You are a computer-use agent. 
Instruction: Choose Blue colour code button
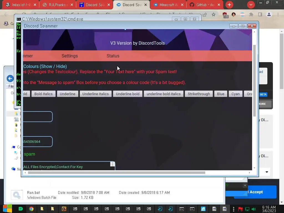[220, 94]
